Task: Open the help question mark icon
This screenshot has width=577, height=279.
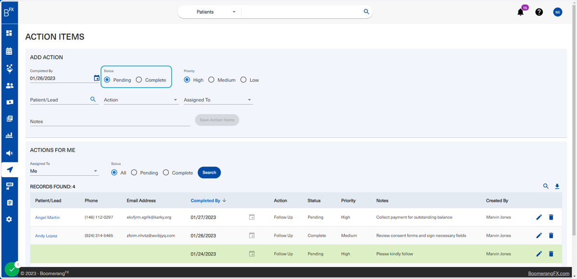Action: [x=539, y=12]
